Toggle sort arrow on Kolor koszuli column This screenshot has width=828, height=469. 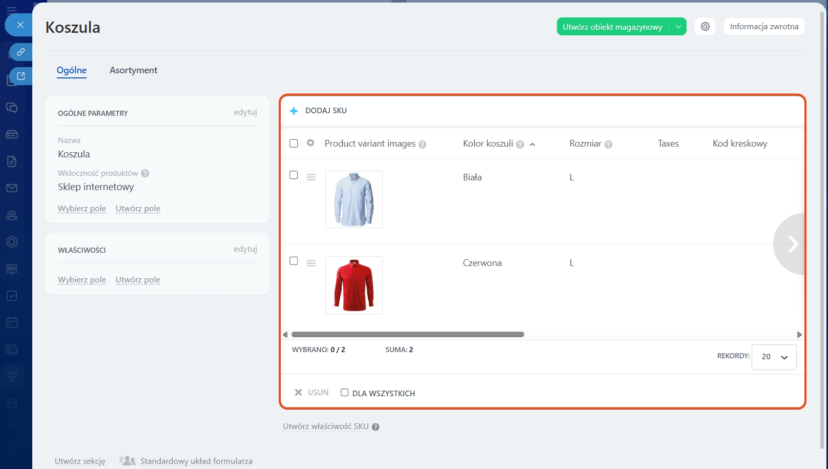tap(532, 145)
